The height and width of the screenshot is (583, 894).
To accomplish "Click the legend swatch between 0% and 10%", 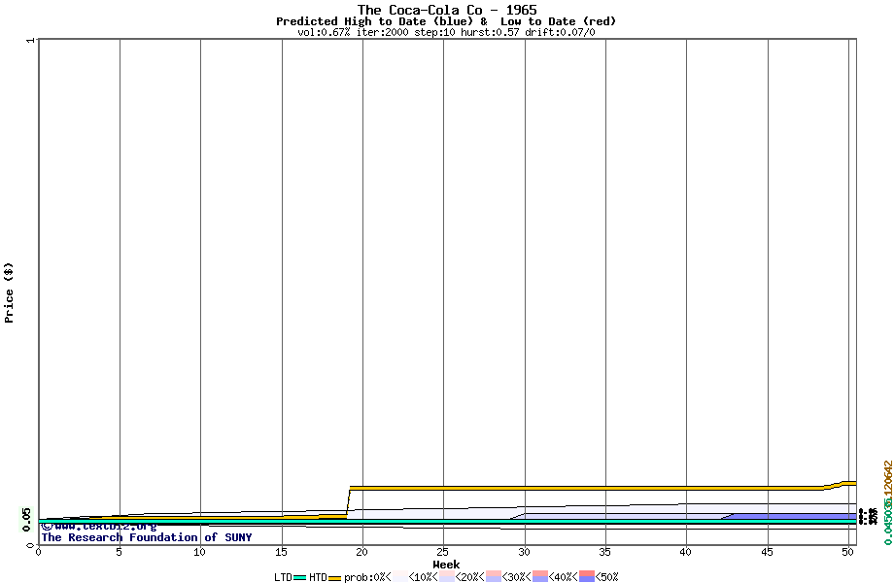I will (399, 577).
